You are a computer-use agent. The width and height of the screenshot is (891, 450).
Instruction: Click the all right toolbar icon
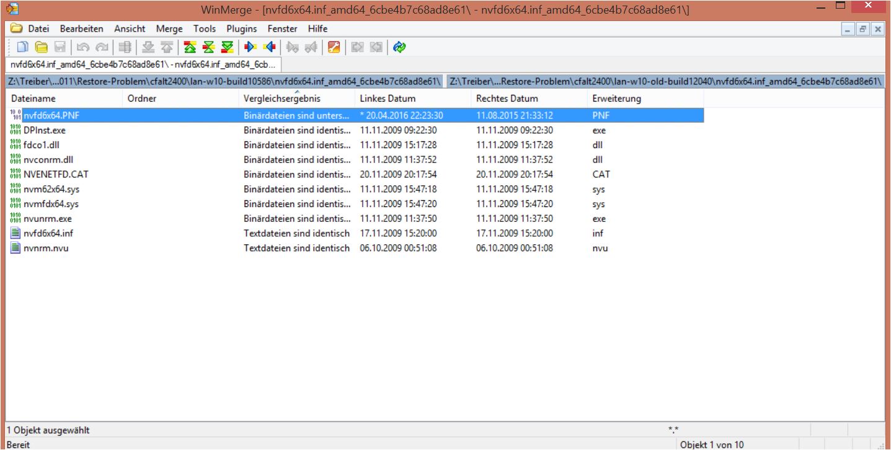pos(357,47)
